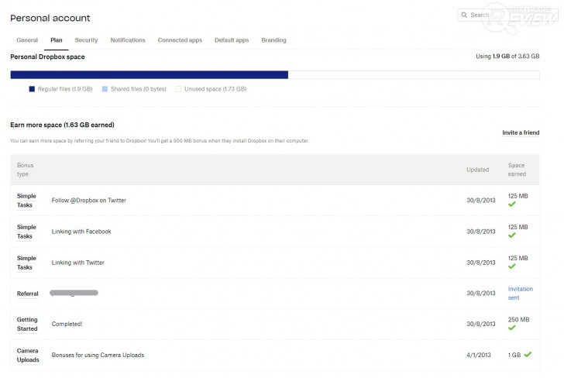The height and width of the screenshot is (378, 564).
Task: Click the Shared files light blue swatch
Action: coord(105,89)
